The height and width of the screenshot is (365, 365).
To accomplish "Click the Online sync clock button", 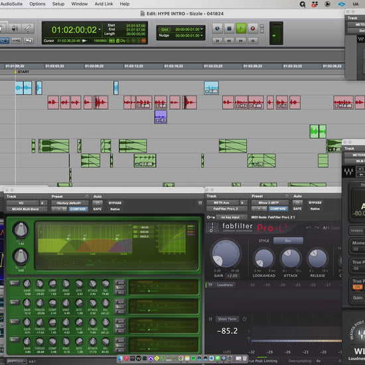I will [x=217, y=29].
